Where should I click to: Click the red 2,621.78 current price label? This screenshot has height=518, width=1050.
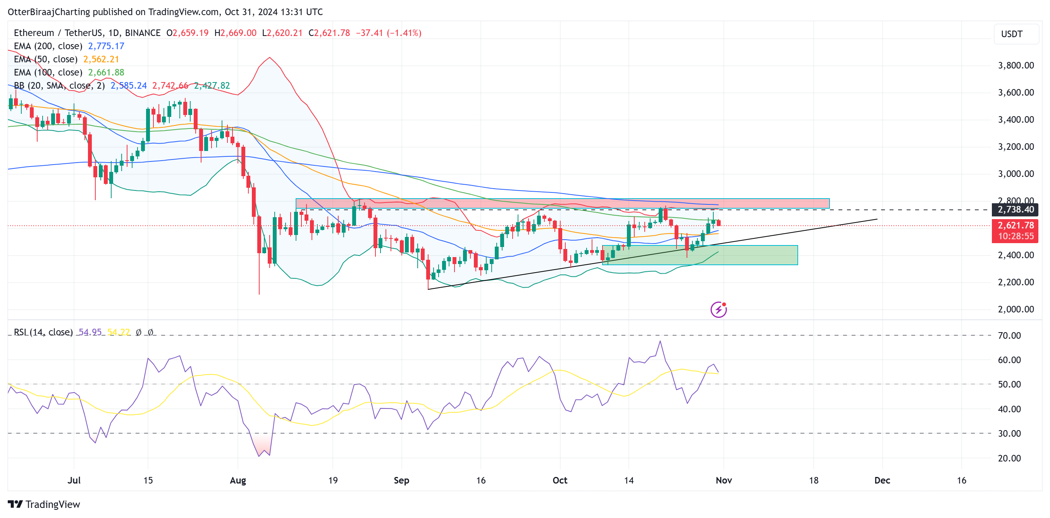1015,225
